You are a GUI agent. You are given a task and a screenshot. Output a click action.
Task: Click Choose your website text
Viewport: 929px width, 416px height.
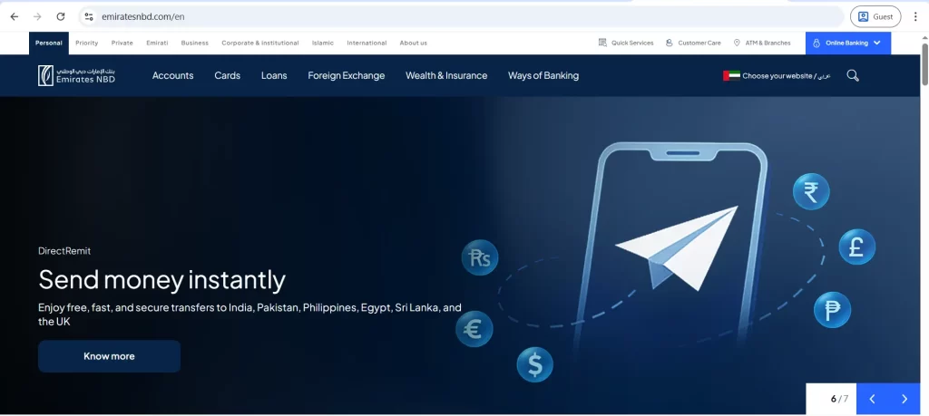click(779, 76)
